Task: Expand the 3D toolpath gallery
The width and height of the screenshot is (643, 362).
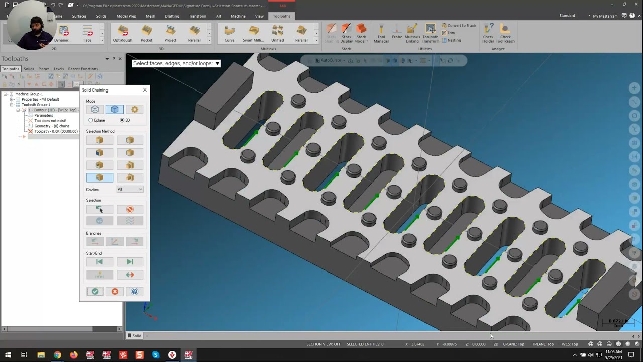Action: (209, 40)
